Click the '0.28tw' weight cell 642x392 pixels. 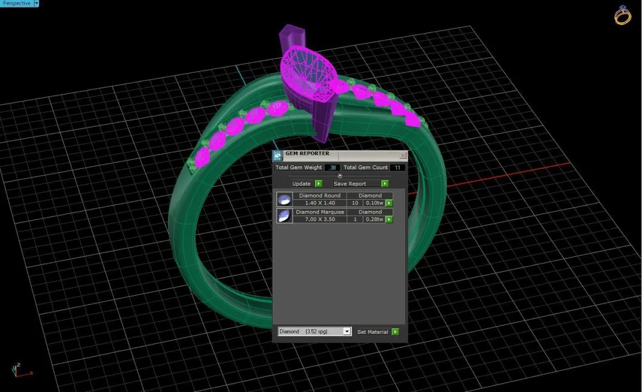coord(374,220)
